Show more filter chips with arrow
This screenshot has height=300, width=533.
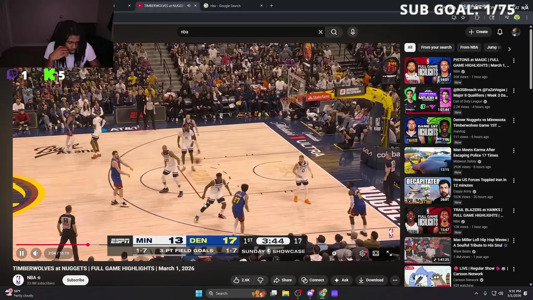coord(509,49)
